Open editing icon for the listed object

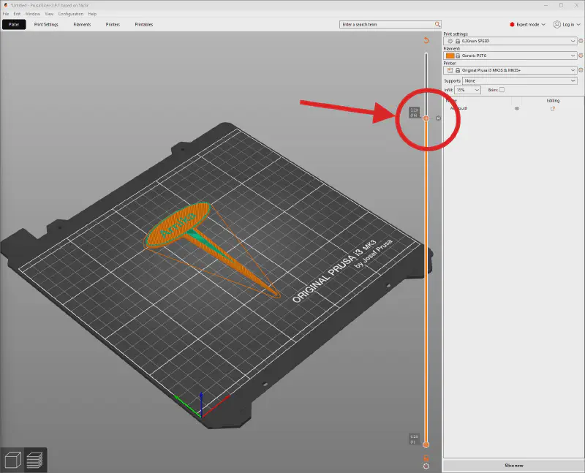pyautogui.click(x=553, y=108)
